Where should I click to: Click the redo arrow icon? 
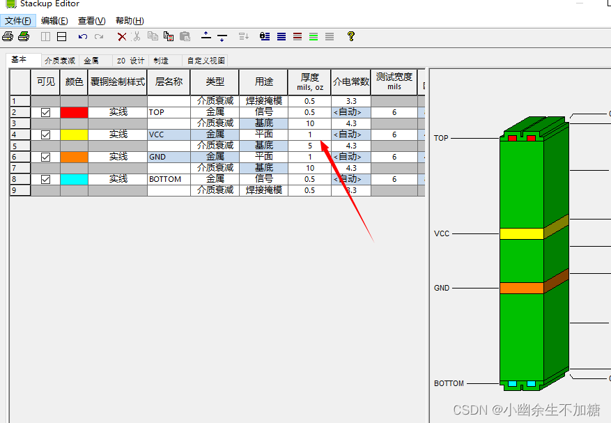[99, 37]
